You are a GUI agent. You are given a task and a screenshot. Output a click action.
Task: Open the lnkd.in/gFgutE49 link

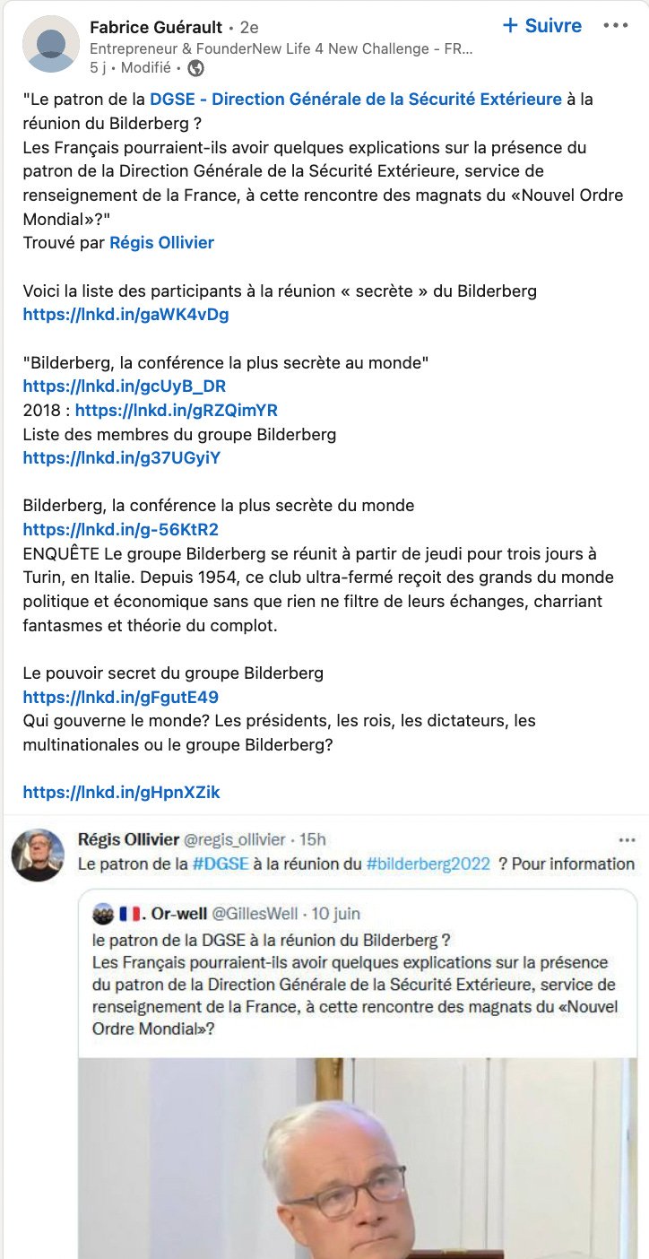(120, 697)
